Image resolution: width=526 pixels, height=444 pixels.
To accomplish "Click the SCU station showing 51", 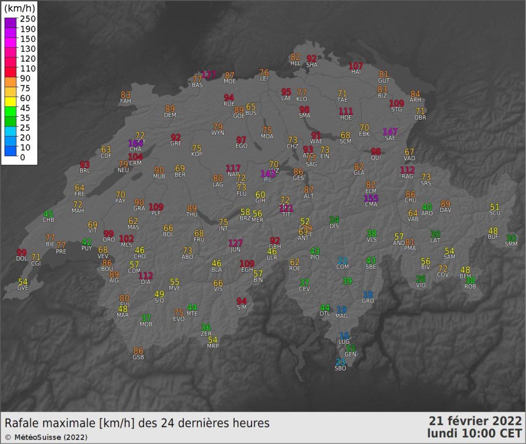I will (495, 207).
